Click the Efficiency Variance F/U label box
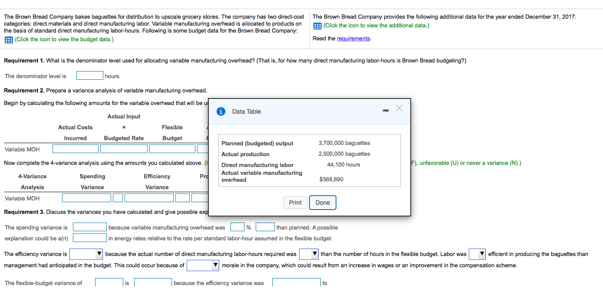Image resolution: width=603 pixels, height=295 pixels. pos(182,198)
